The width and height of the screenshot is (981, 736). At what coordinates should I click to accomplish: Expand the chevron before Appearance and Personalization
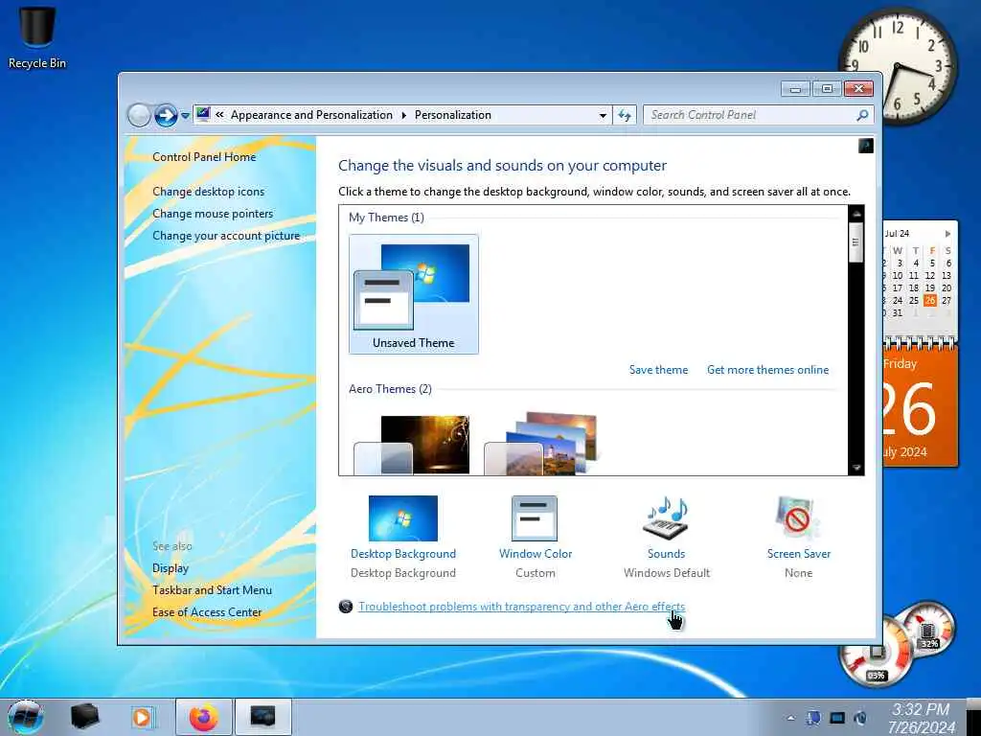point(219,115)
